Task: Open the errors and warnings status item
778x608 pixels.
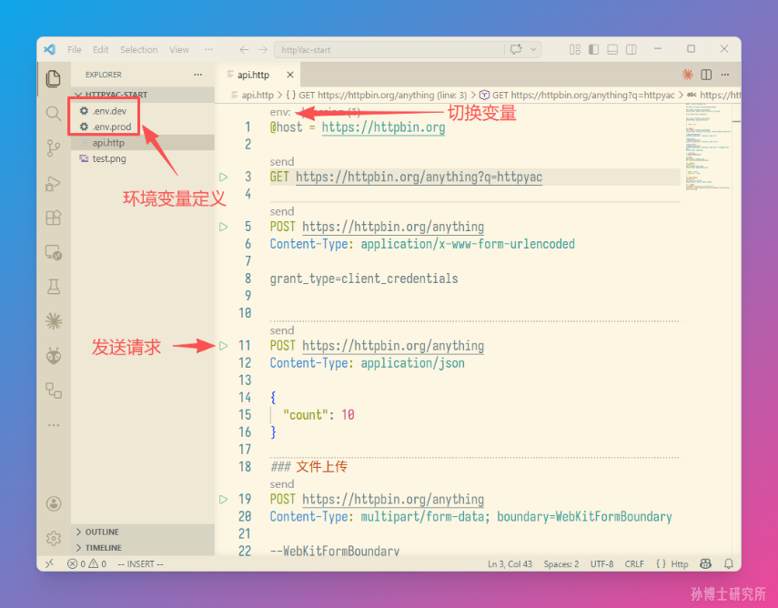Action: (86, 563)
